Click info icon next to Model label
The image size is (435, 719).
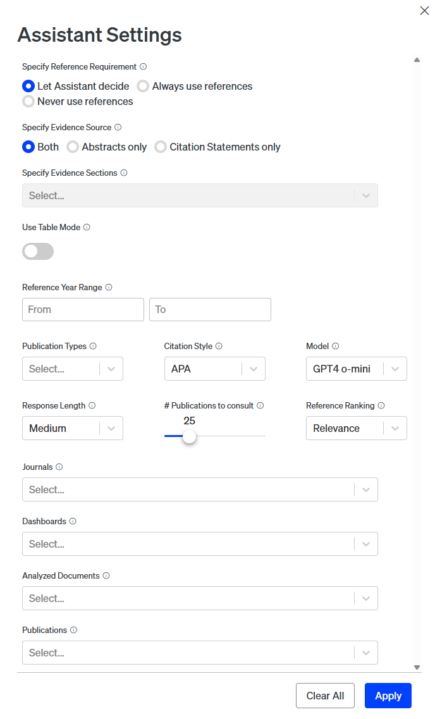[x=336, y=346]
